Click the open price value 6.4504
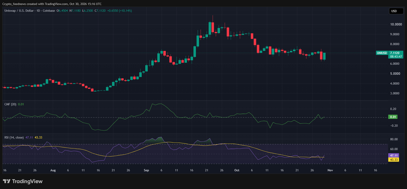The image size is (407, 189). 63,11
